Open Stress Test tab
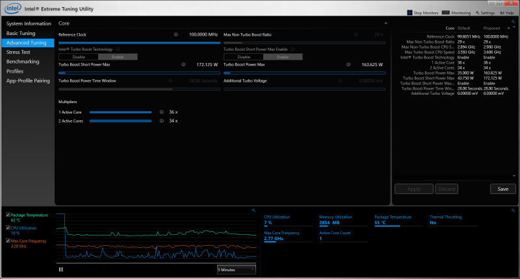 (x=18, y=52)
